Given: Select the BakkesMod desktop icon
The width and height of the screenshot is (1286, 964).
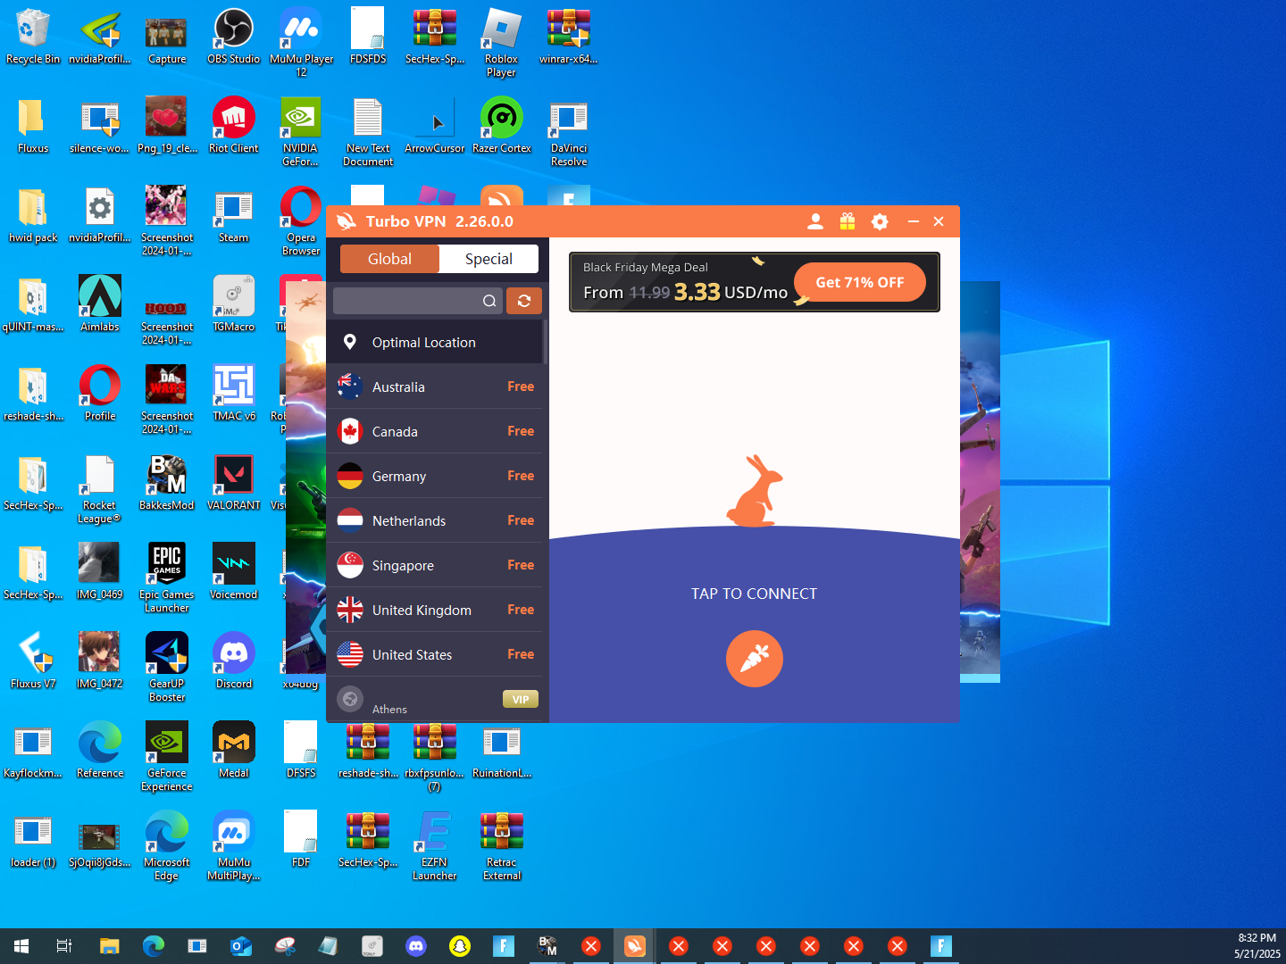Looking at the screenshot, I should click(167, 483).
